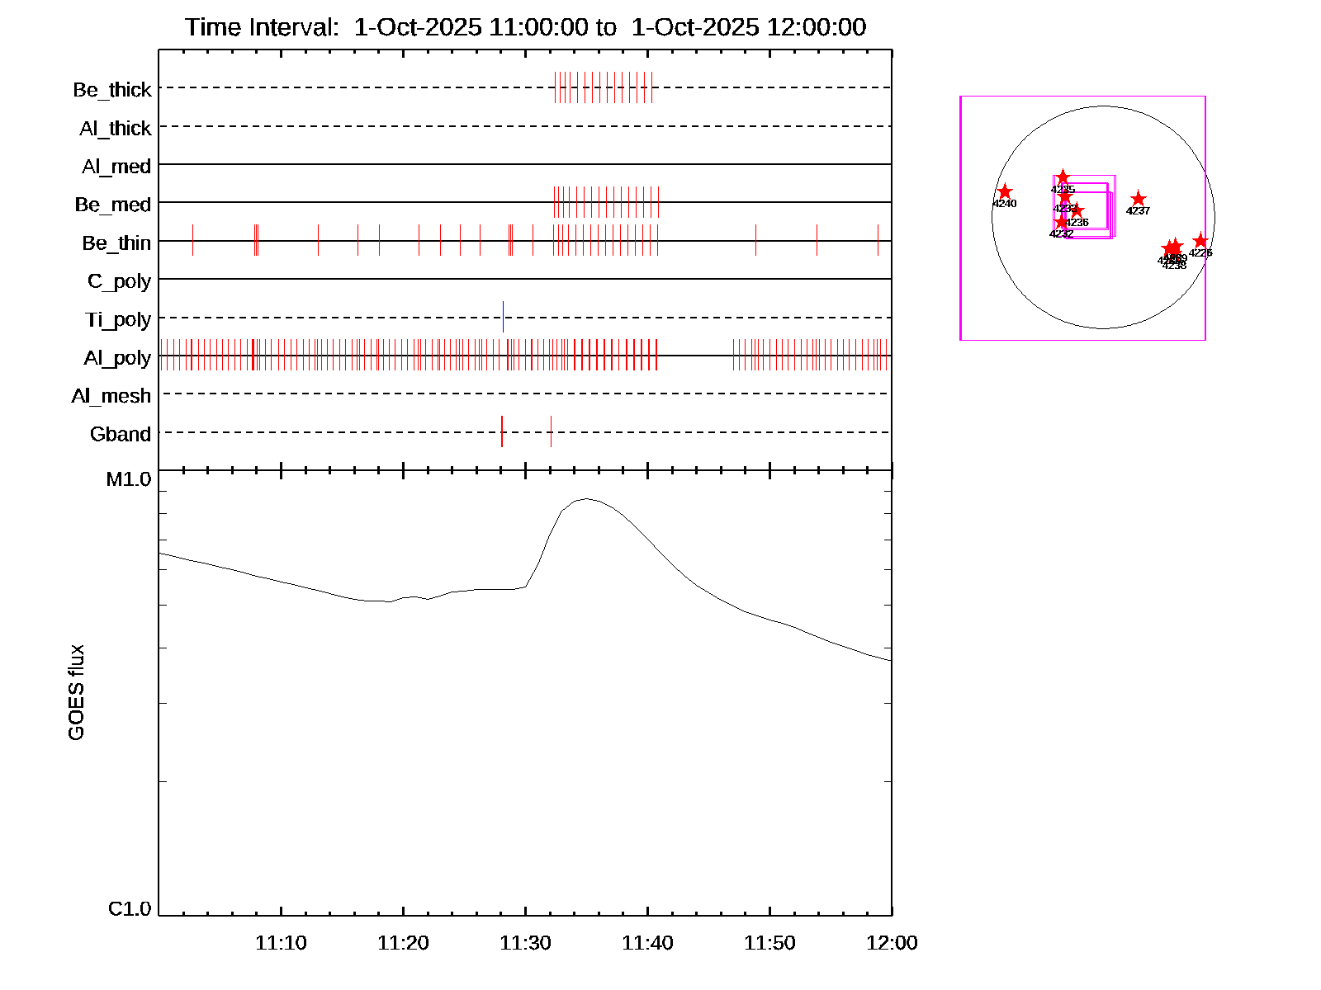Click the red Gband exposure tick
Image resolution: width=1321 pixels, height=990 pixels.
(x=502, y=431)
